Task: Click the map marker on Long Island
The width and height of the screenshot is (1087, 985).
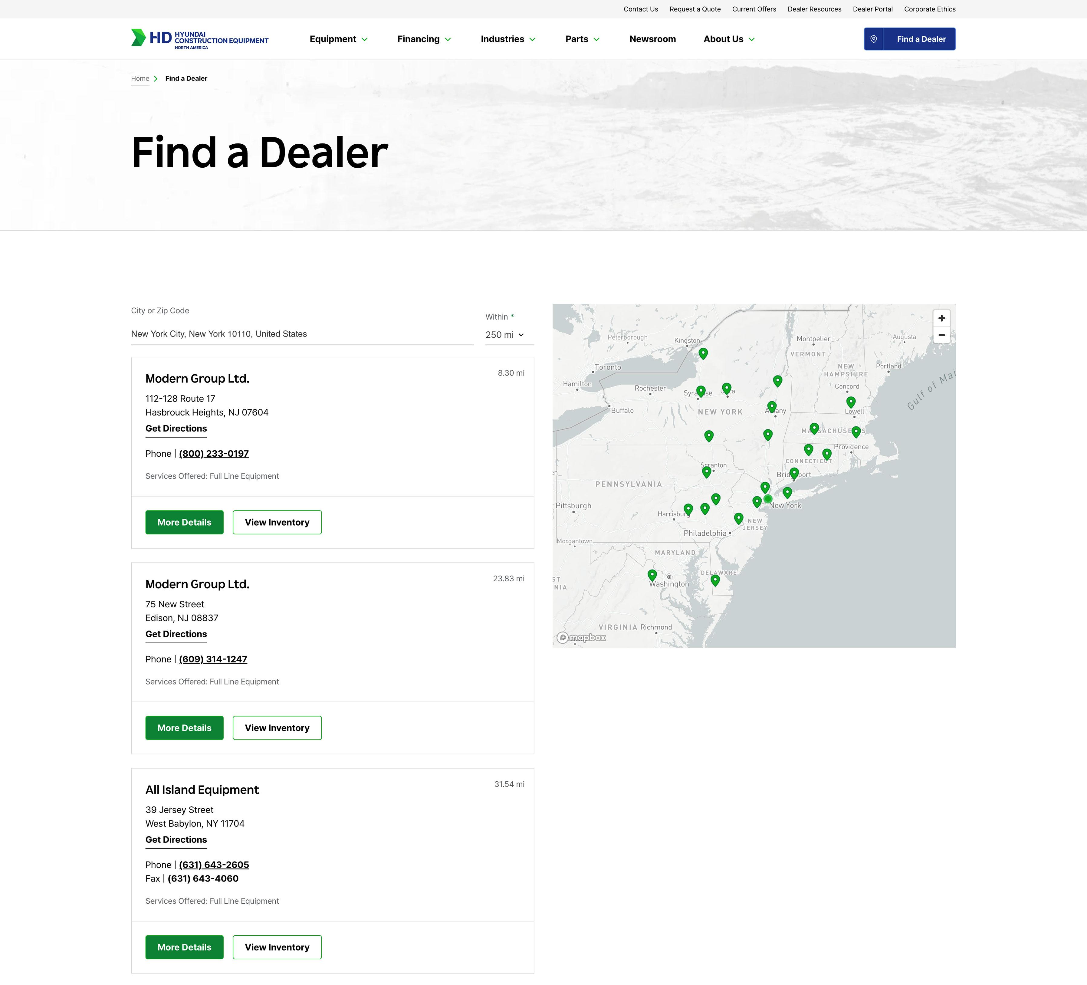Action: click(787, 492)
